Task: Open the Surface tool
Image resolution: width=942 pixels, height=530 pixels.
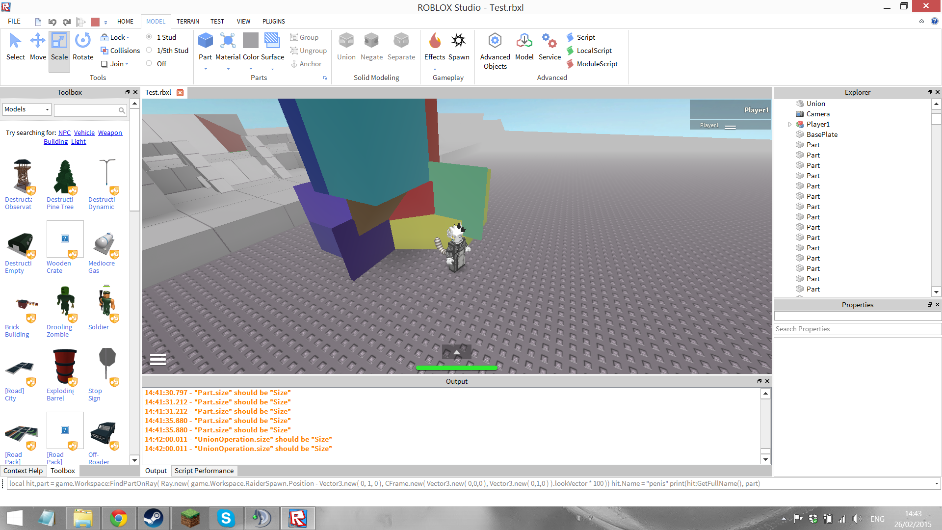Action: coord(272,47)
